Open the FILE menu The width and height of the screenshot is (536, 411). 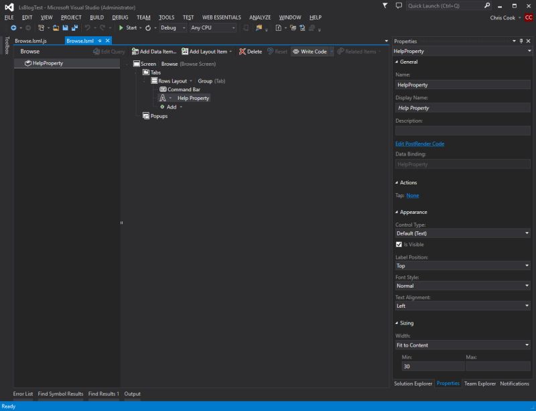(9, 17)
